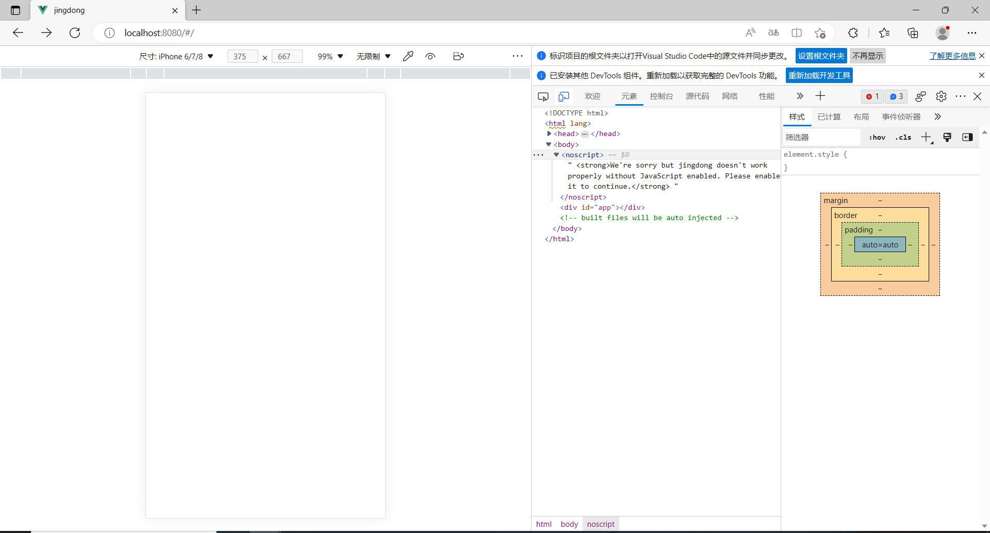Click the blue content box in box model

point(880,245)
